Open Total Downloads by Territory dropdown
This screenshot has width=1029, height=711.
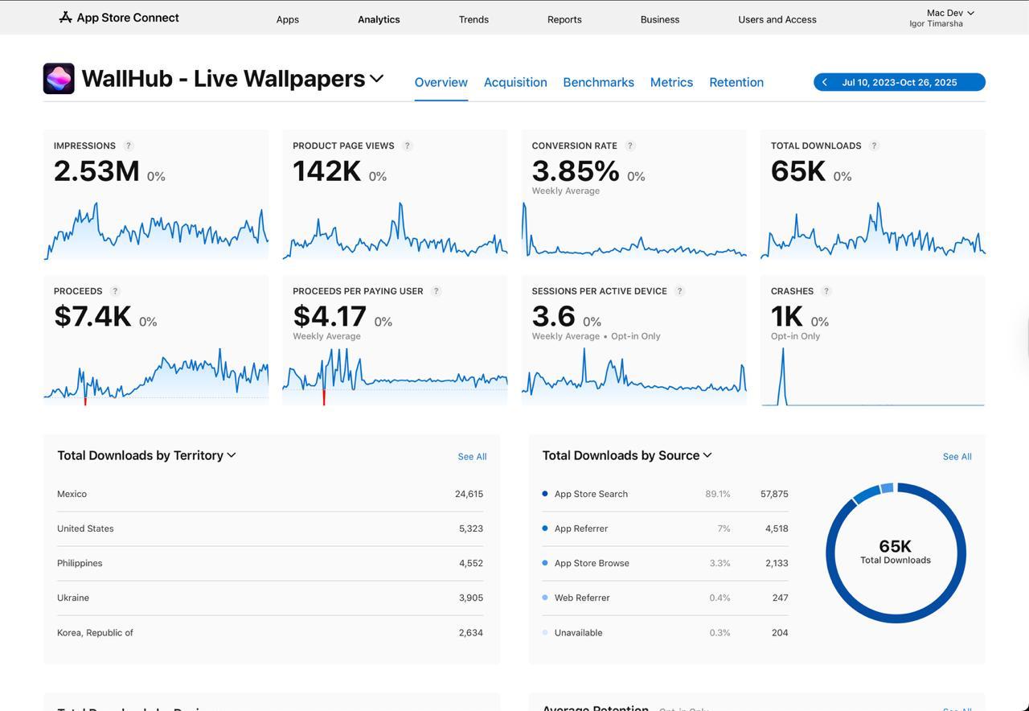pyautogui.click(x=232, y=455)
